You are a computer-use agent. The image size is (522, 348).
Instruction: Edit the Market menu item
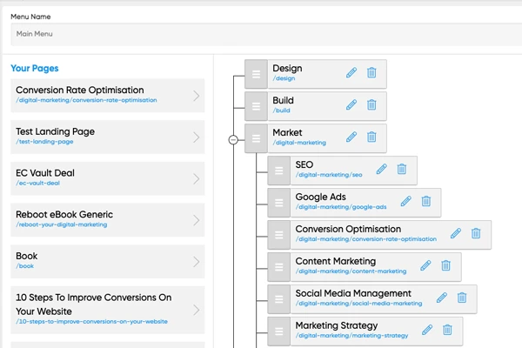351,137
